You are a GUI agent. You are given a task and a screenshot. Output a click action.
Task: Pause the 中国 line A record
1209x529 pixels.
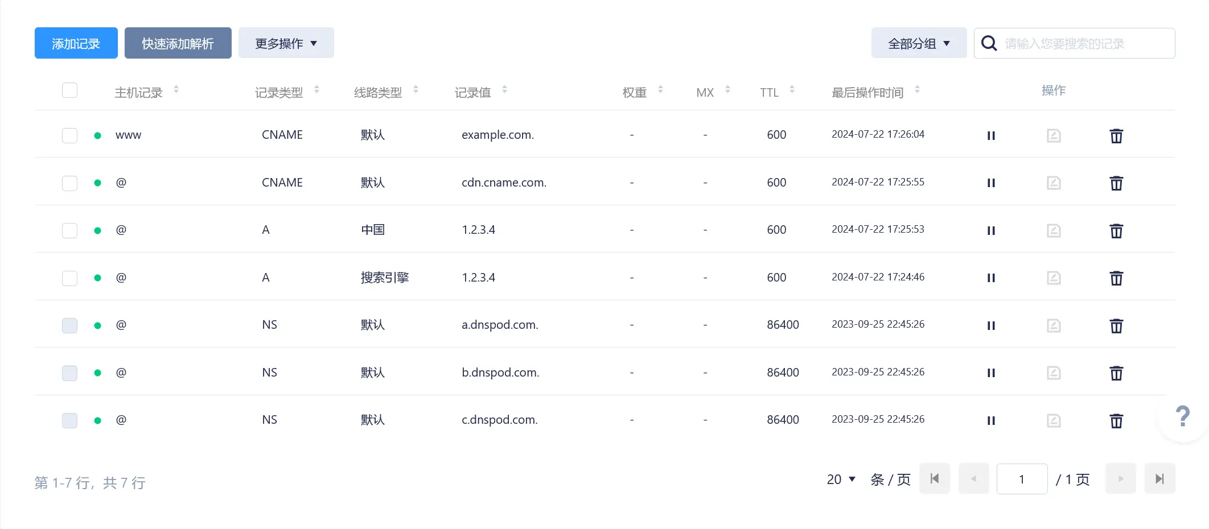coord(991,230)
